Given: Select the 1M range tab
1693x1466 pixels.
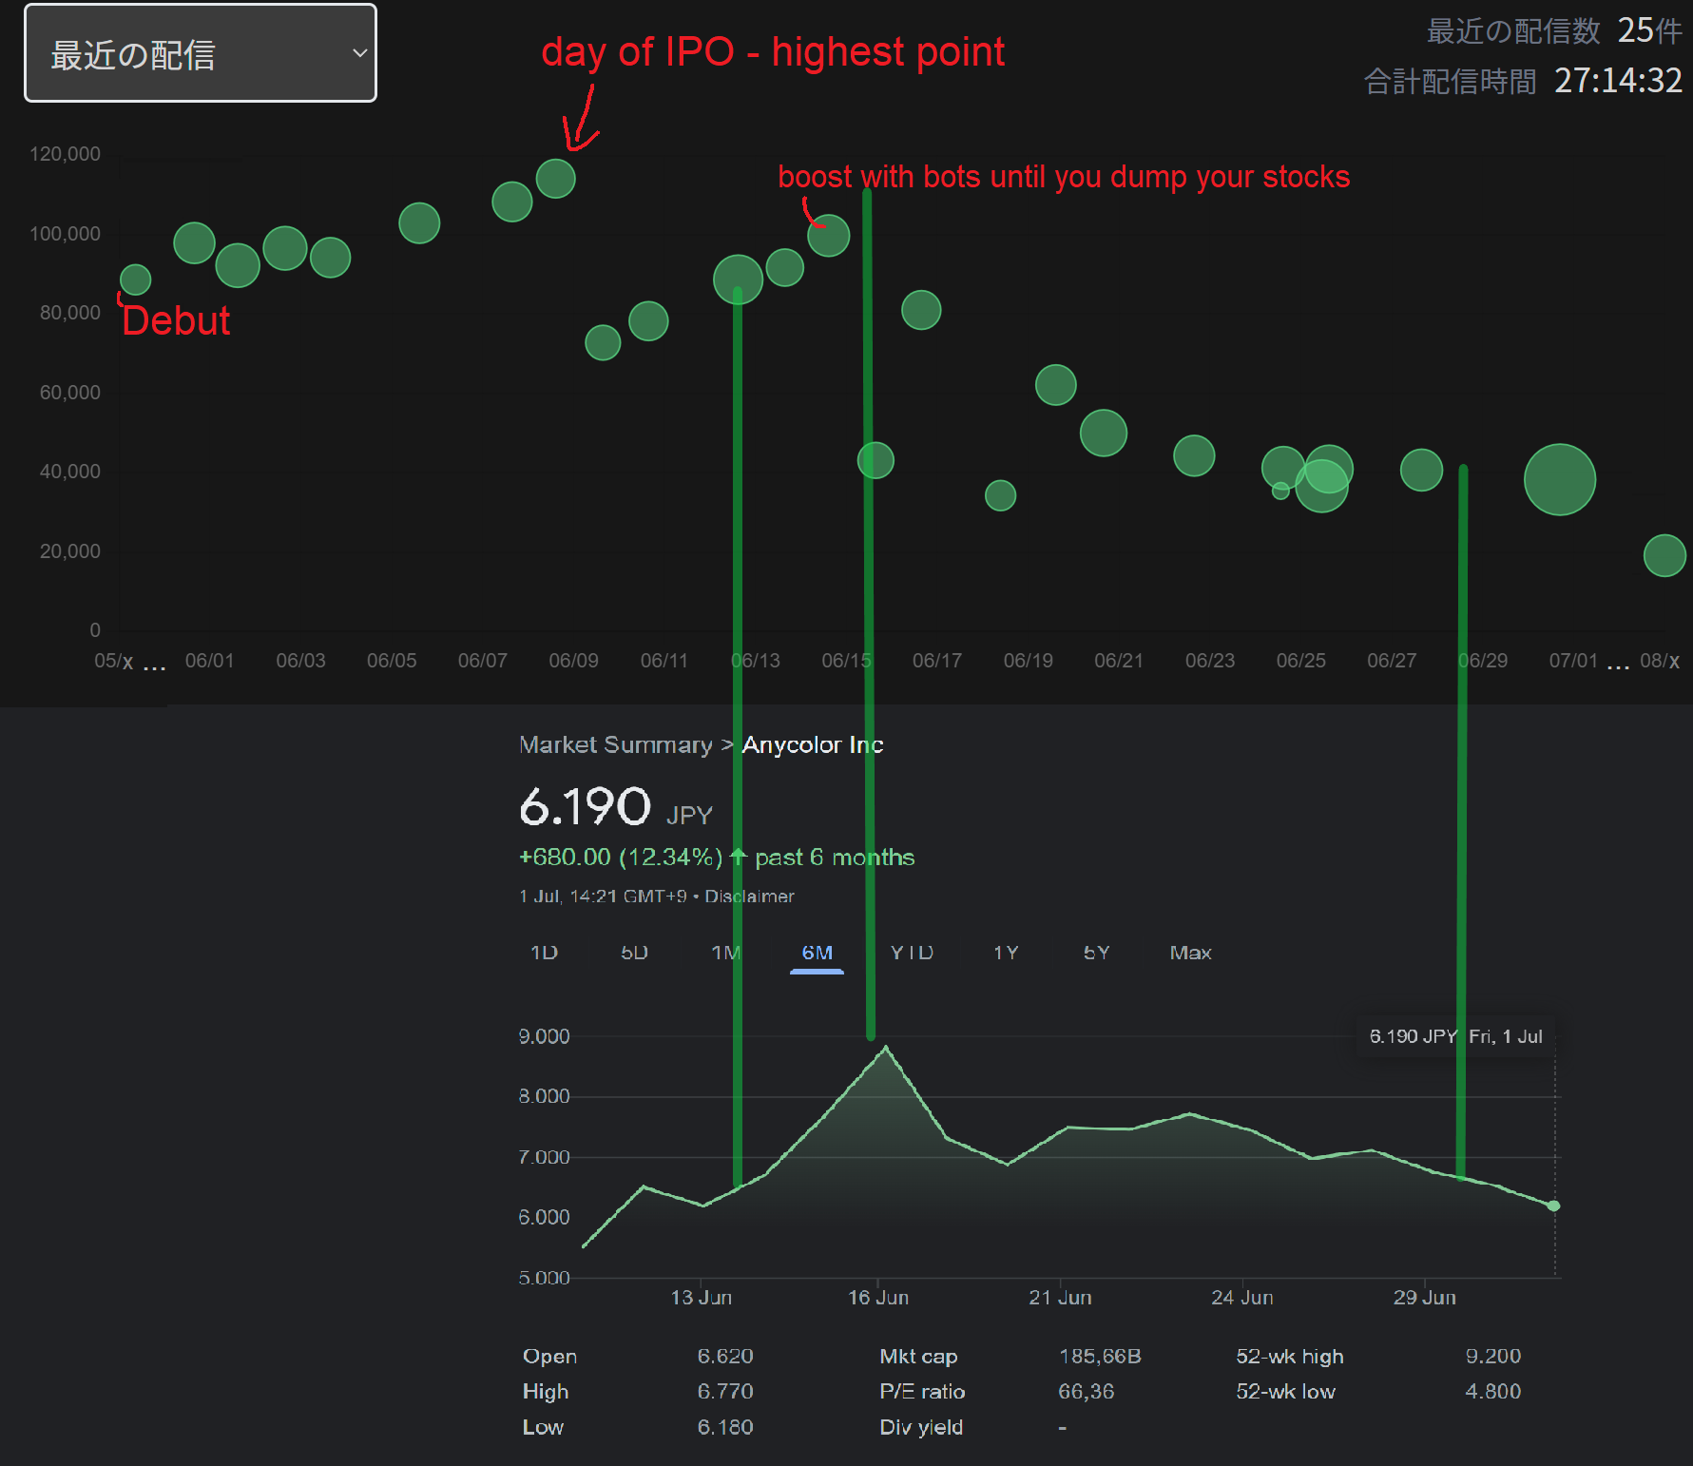Looking at the screenshot, I should [x=725, y=953].
